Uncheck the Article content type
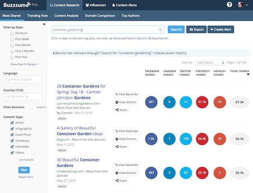This screenshot has height=193, width=253. pyautogui.click(x=12, y=123)
